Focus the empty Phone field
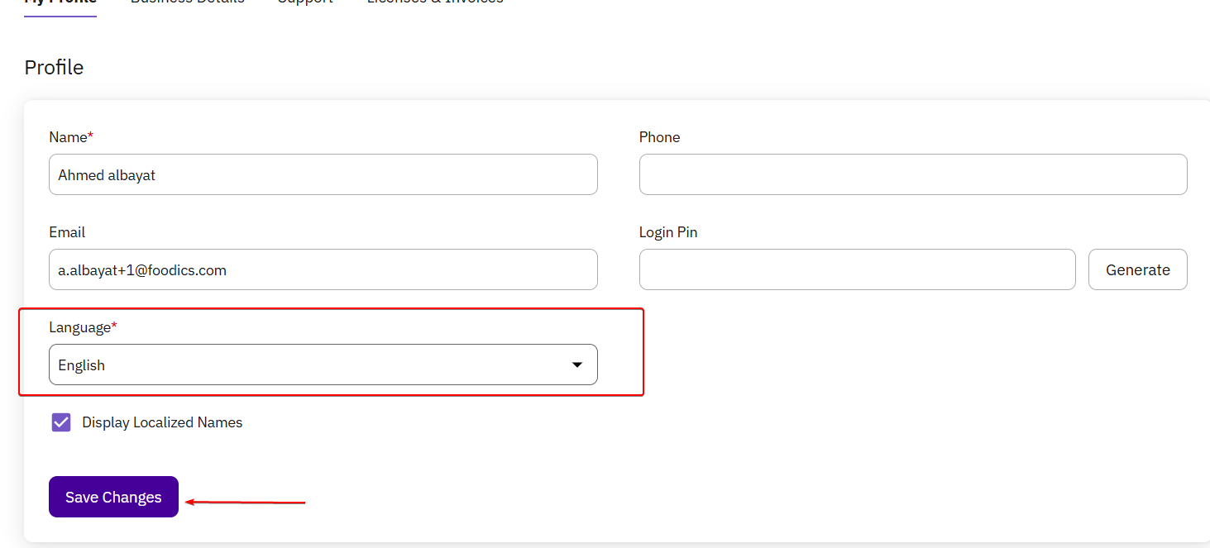 click(912, 174)
